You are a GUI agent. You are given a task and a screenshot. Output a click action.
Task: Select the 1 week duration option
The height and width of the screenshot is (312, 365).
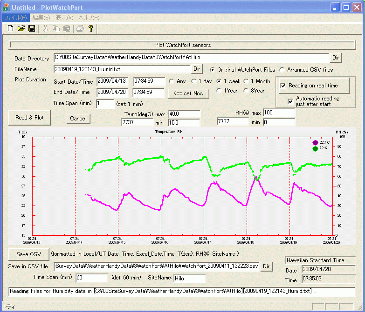(x=219, y=81)
